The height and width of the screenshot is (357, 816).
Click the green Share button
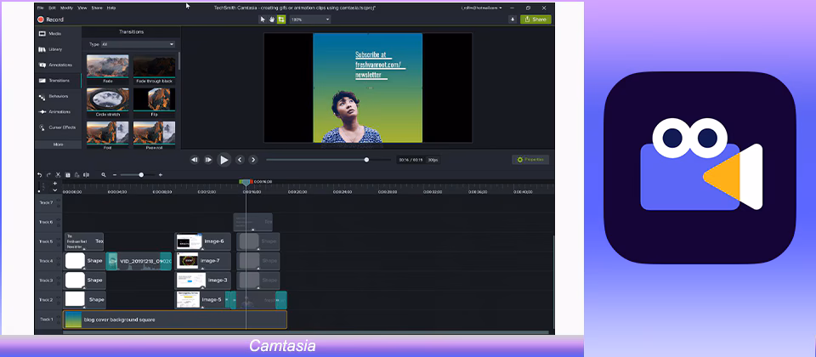pyautogui.click(x=535, y=20)
